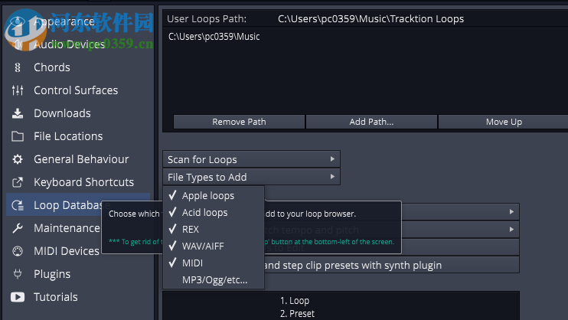The height and width of the screenshot is (320, 568).
Task: Open Tutorials section
Action: click(55, 297)
